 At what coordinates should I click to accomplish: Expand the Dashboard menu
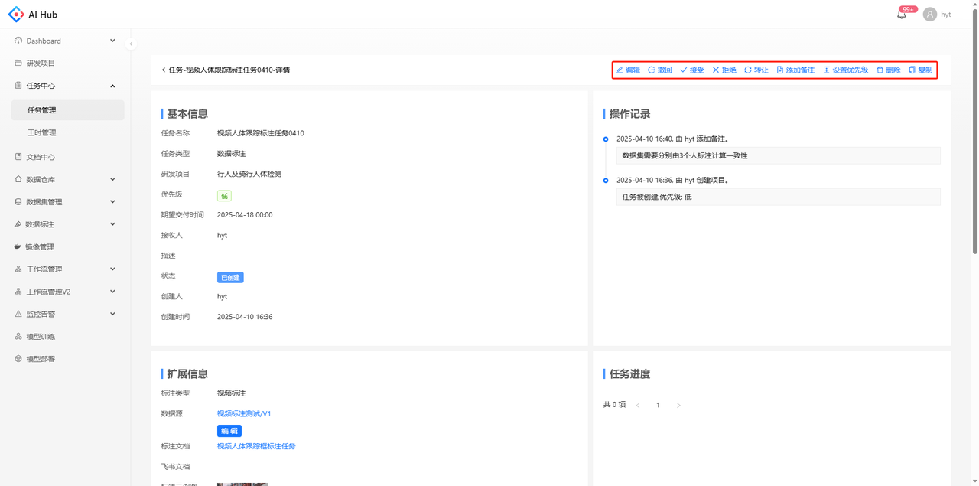[x=65, y=41]
